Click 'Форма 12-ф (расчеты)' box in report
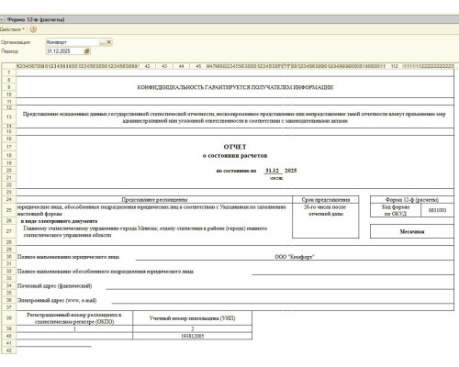 412,200
